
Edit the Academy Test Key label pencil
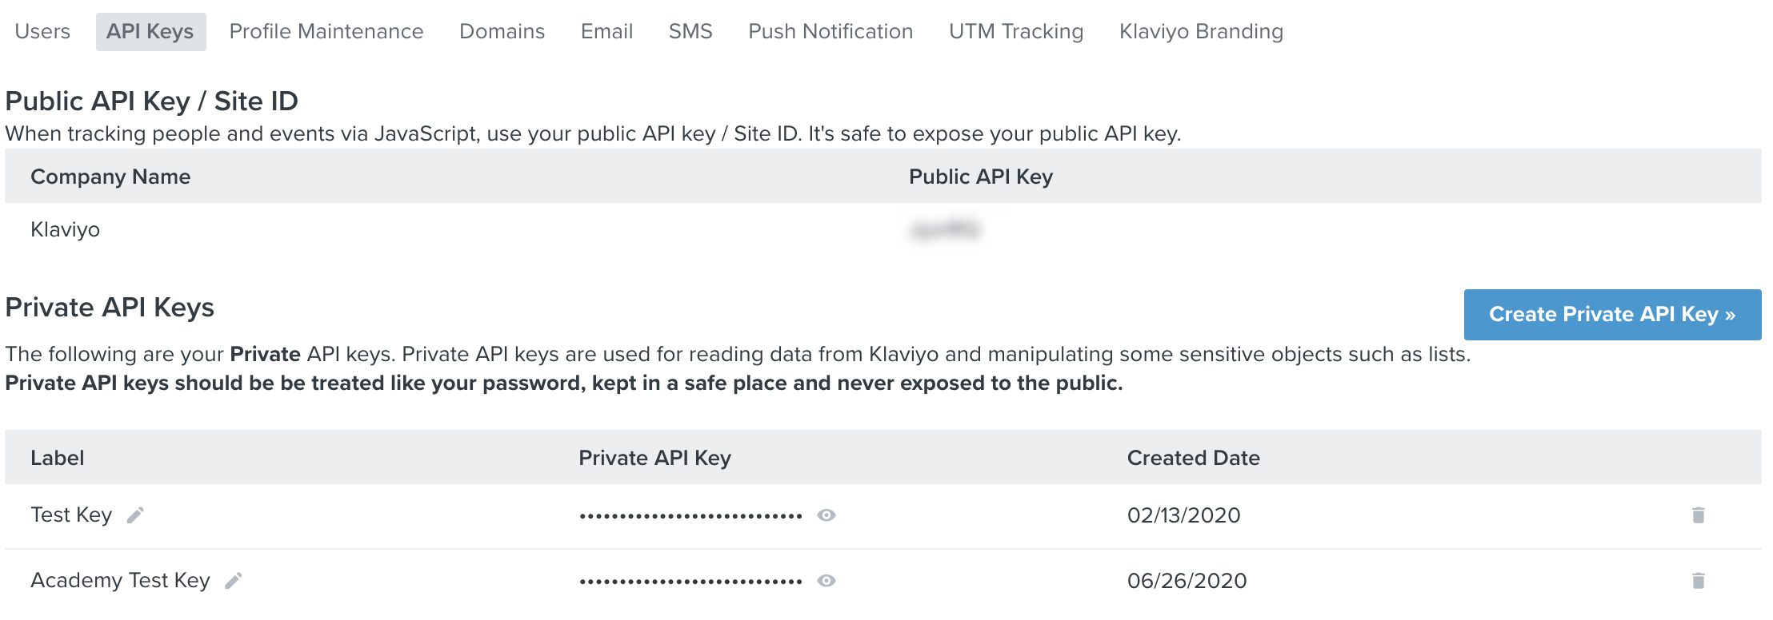pyautogui.click(x=233, y=581)
